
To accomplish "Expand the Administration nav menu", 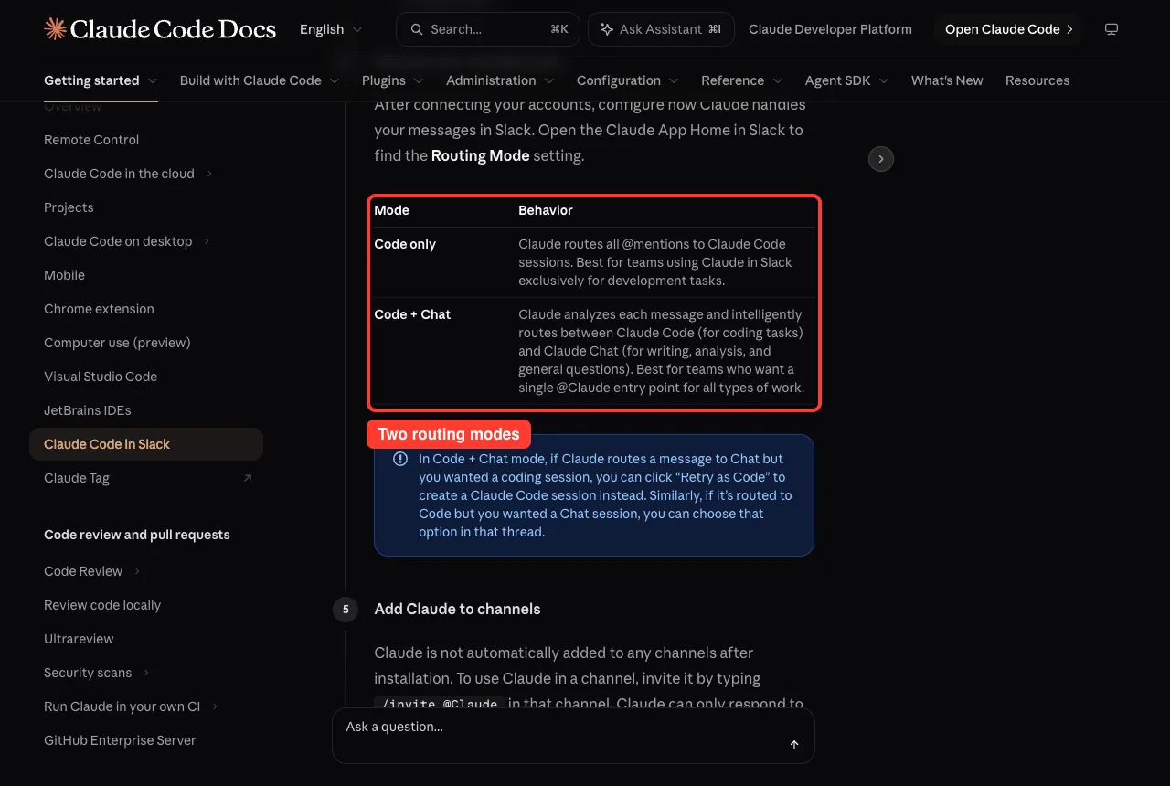I will [500, 80].
